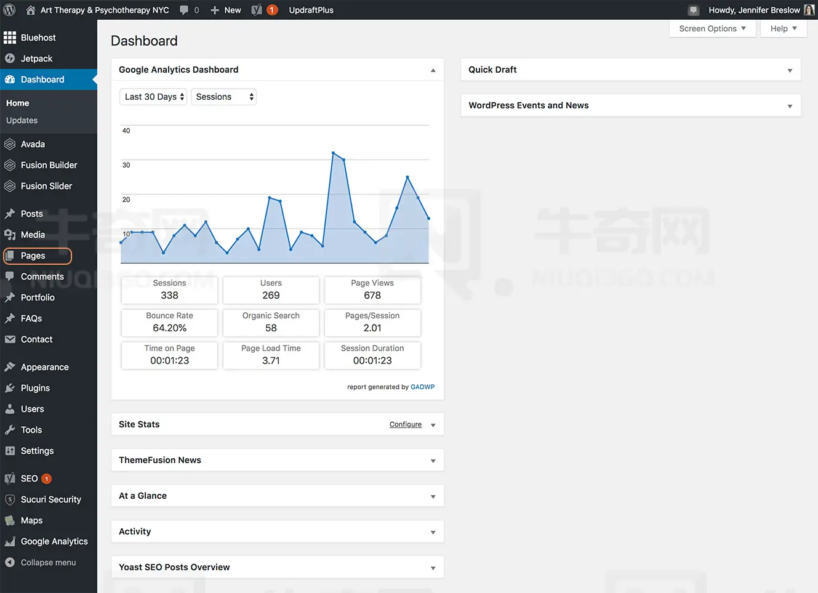Screen dimensions: 818x593
Task: Click the Media library icon
Action: pyautogui.click(x=10, y=235)
